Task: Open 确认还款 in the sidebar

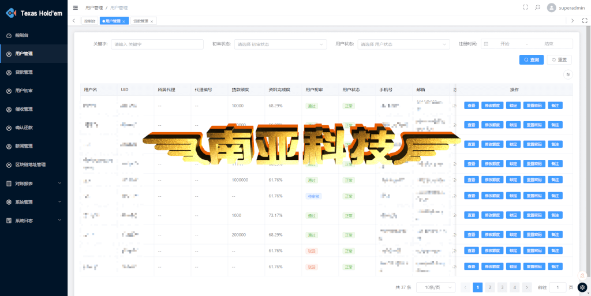Action: 34,128
